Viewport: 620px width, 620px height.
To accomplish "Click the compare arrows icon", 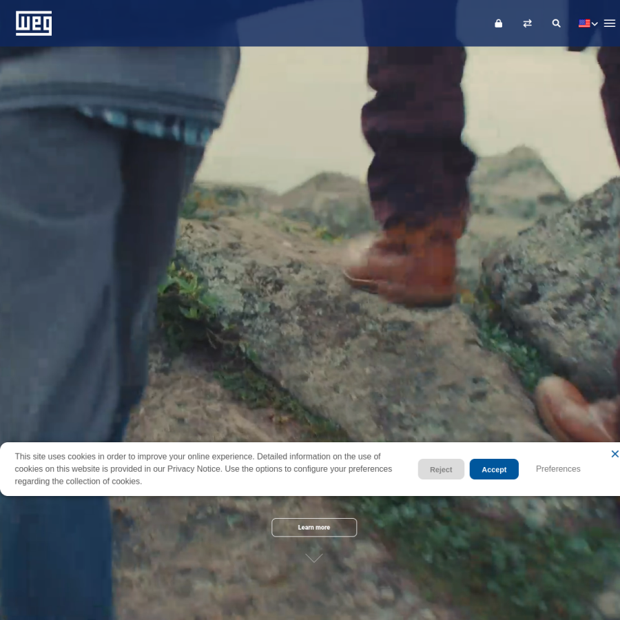I will coord(527,23).
